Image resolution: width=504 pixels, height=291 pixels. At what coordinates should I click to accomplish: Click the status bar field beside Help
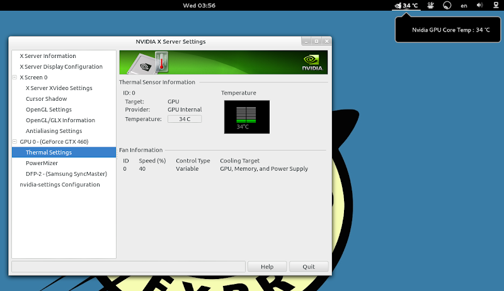(x=129, y=266)
